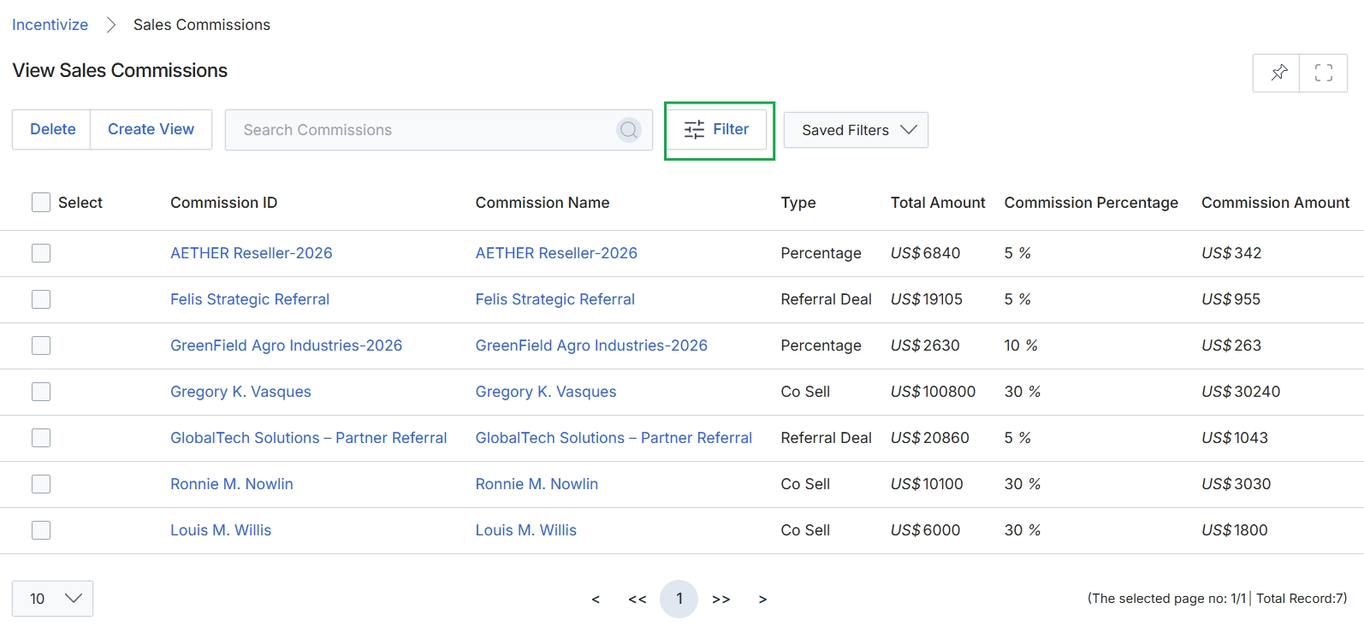The height and width of the screenshot is (632, 1364).
Task: Click the Commission Percentage column header
Action: point(1091,203)
